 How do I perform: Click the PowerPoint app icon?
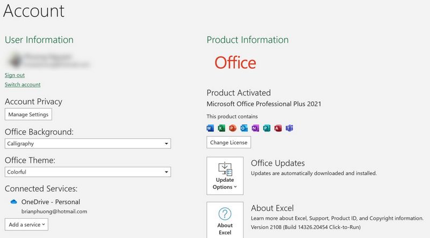click(x=233, y=128)
